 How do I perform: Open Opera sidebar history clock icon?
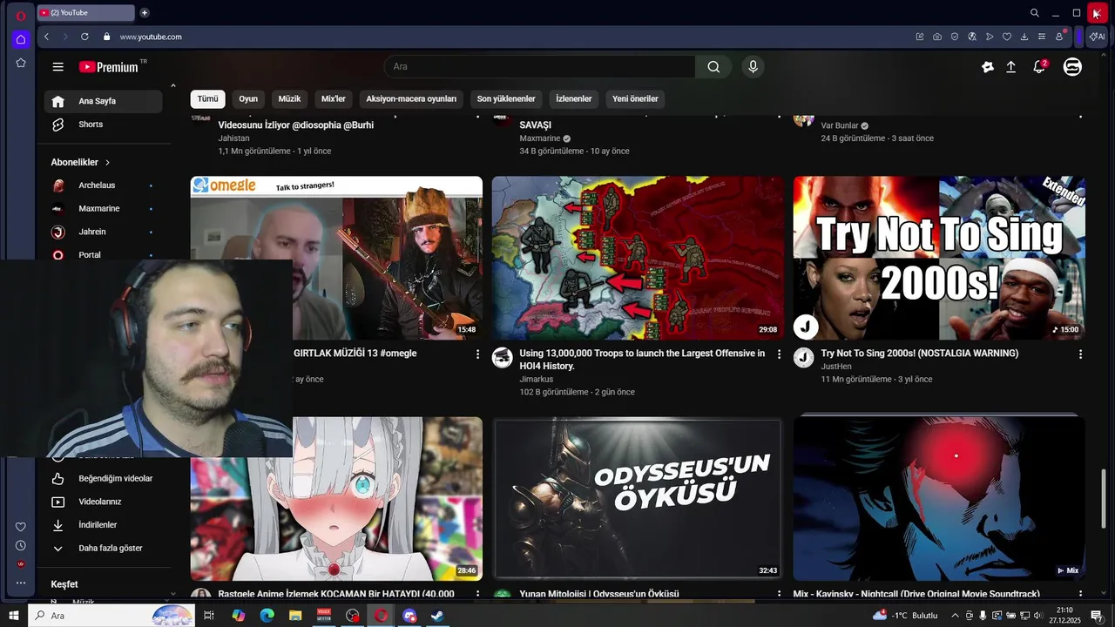[21, 545]
